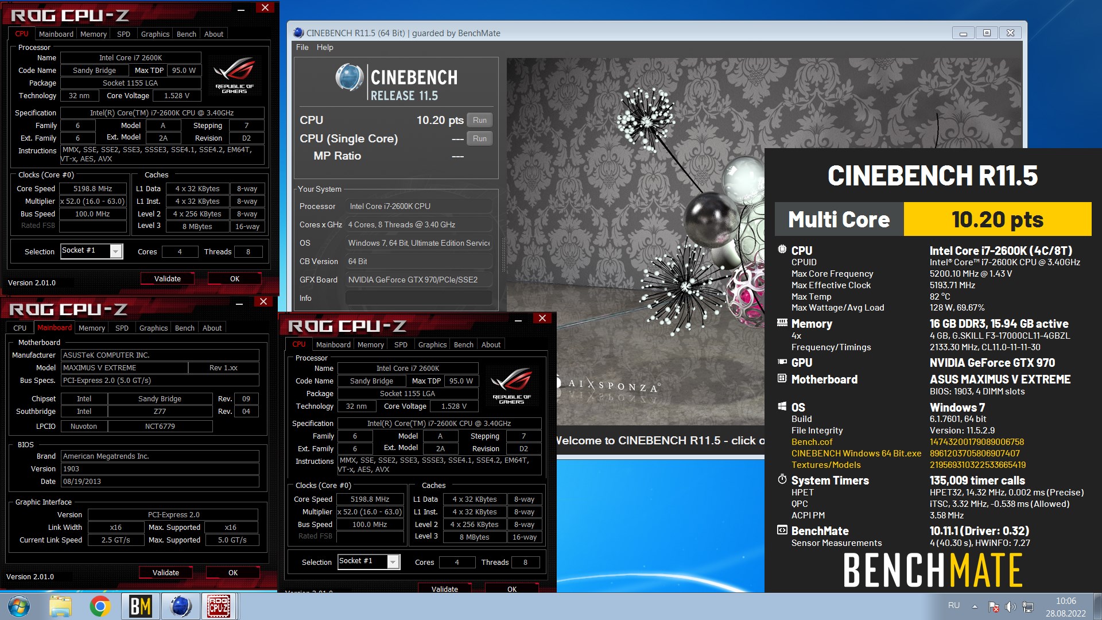Click the Windows OS icon in BenchMate panel

point(782,406)
